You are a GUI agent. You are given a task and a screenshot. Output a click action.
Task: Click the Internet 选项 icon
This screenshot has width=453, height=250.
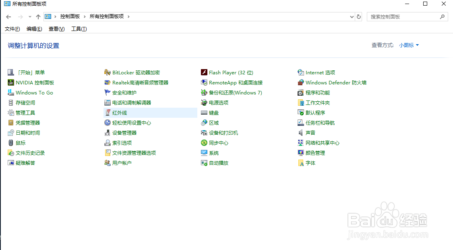[x=301, y=72]
